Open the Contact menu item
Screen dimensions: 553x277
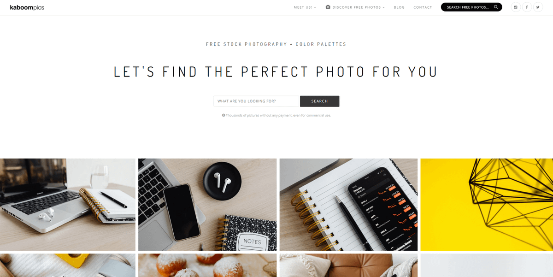coord(423,7)
